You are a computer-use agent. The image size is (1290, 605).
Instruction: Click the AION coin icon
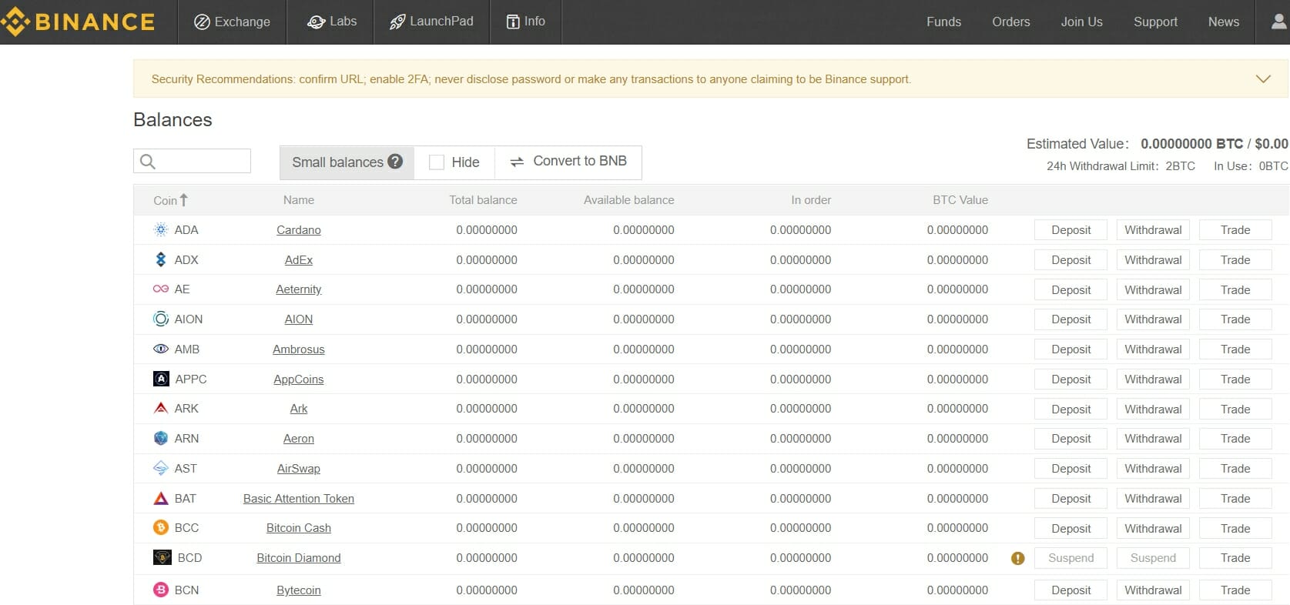click(x=160, y=319)
